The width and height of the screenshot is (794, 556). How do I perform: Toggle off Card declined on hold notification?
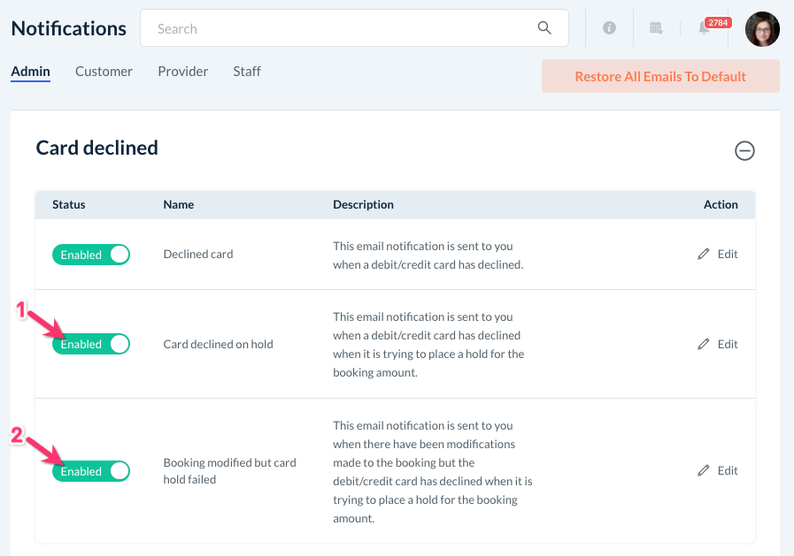pos(91,344)
